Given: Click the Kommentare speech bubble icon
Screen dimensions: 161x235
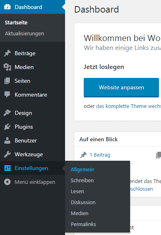Looking at the screenshot, I should [7, 95].
